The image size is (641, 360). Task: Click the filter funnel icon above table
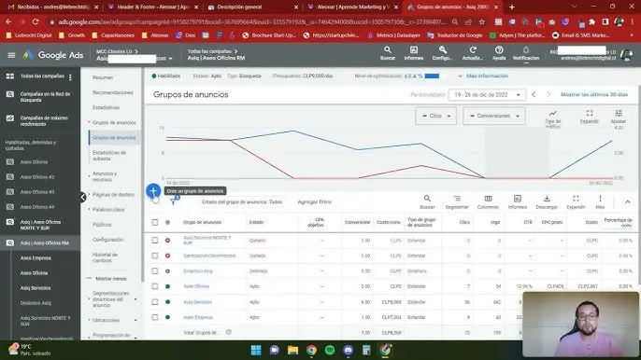(174, 201)
